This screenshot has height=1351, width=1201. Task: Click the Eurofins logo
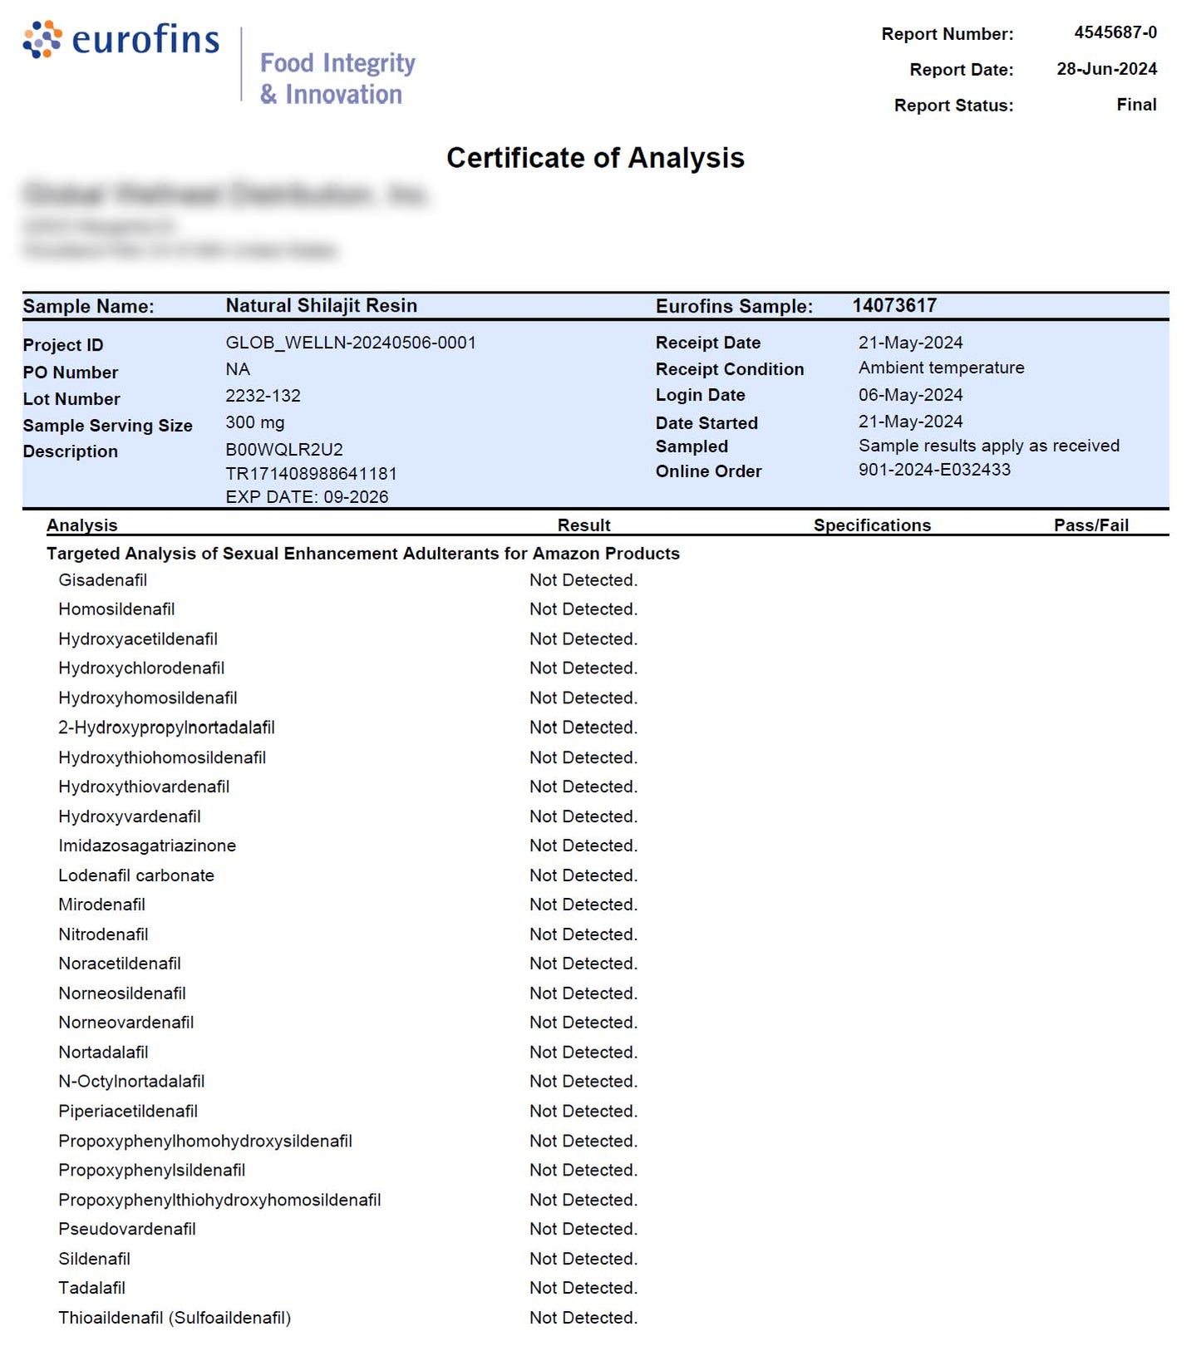point(121,39)
